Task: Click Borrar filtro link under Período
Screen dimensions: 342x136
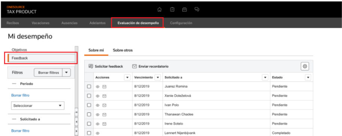Action: tap(20, 95)
